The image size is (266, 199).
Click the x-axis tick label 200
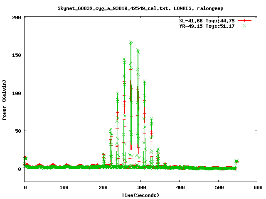click(103, 187)
